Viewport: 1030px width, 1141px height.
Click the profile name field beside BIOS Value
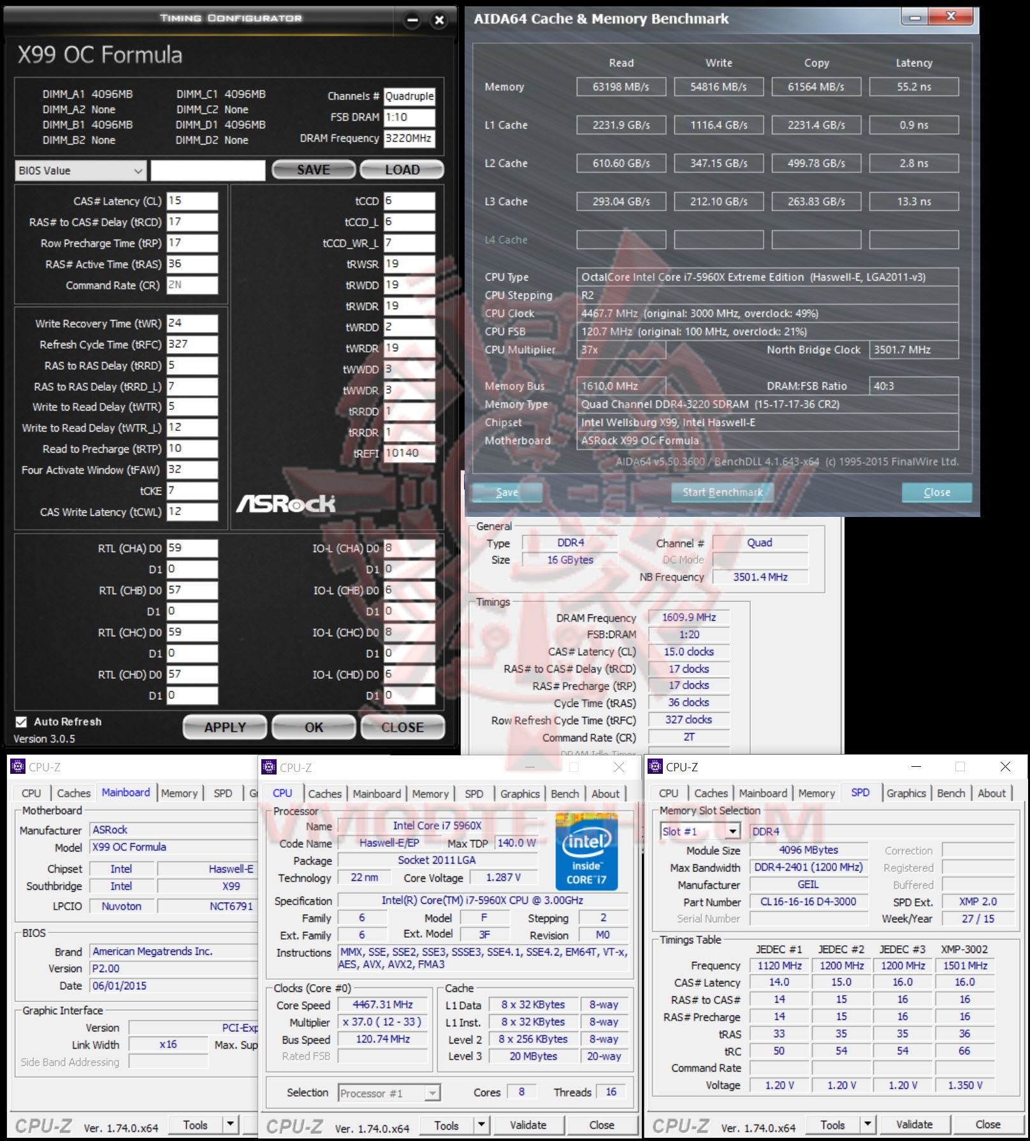(208, 170)
